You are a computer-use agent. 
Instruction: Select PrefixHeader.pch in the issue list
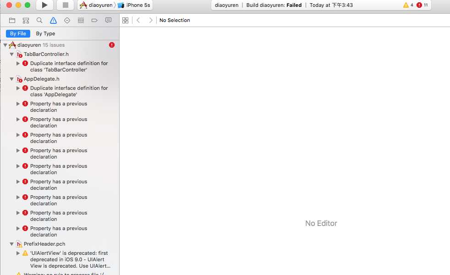(x=44, y=244)
